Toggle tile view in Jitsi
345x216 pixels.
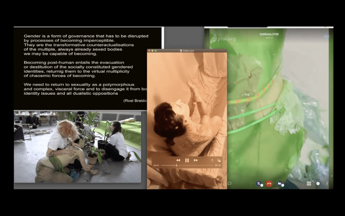(x=309, y=184)
